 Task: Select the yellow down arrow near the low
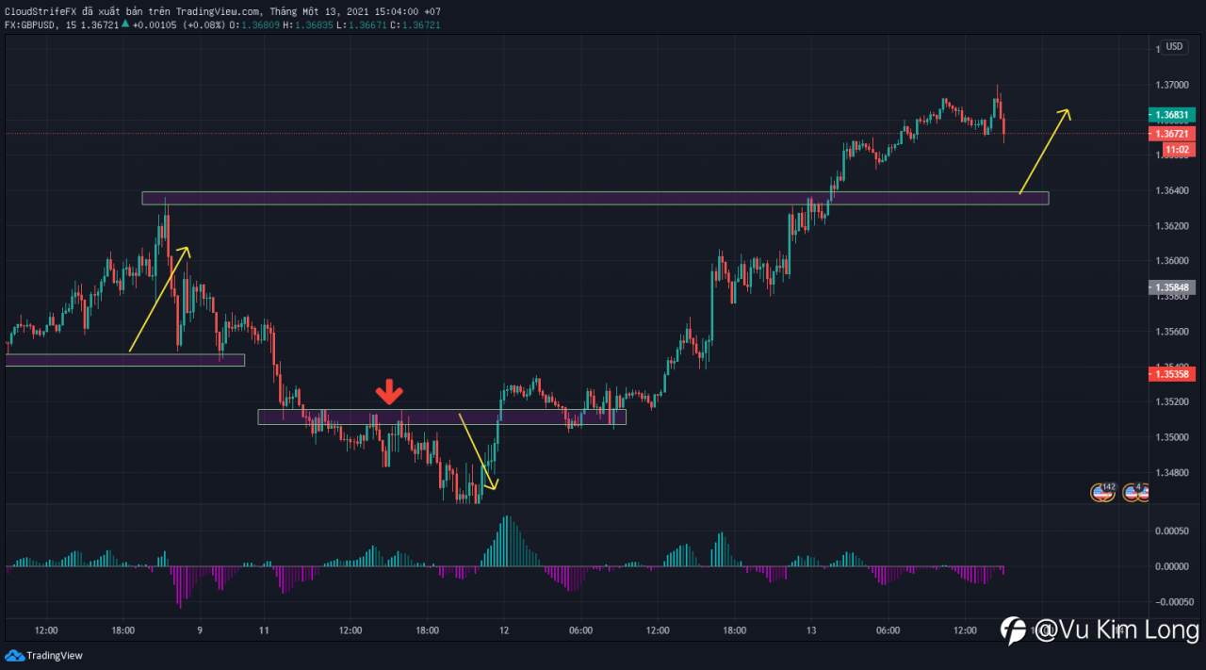pyautogui.click(x=478, y=451)
